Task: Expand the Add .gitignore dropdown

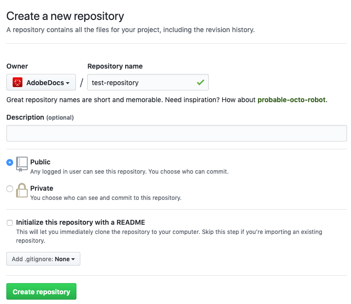Action: [x=43, y=259]
